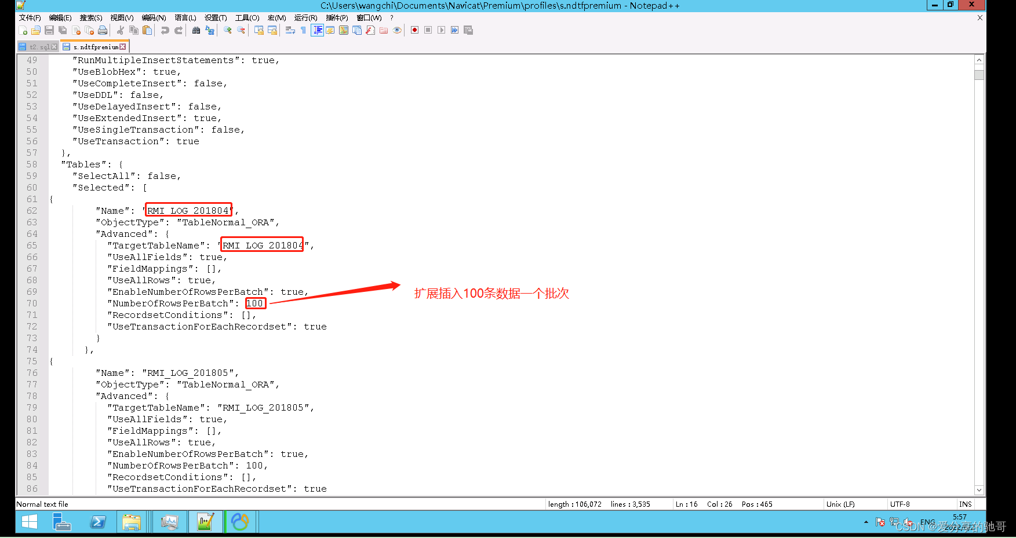Open the Function List toolbar icon
The width and height of the screenshot is (1016, 538).
point(370,30)
